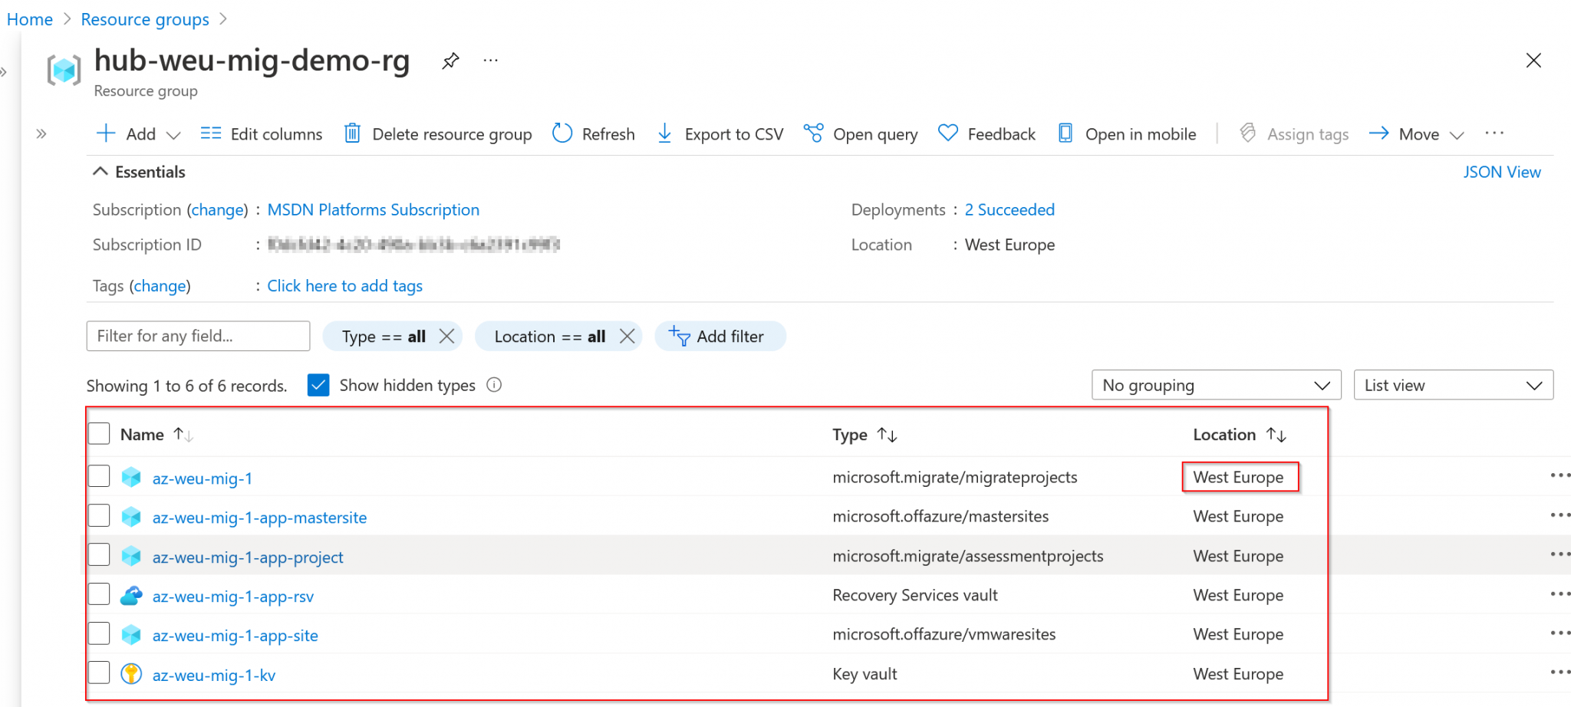Image resolution: width=1571 pixels, height=707 pixels.
Task: Open the No grouping dropdown
Action: click(x=1216, y=385)
